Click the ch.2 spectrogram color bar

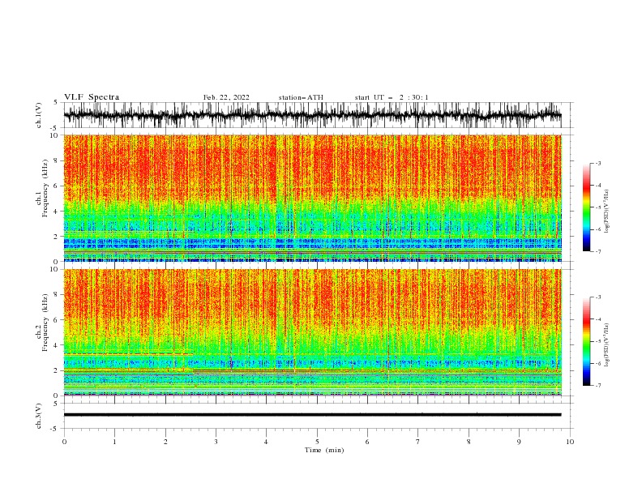[586, 341]
